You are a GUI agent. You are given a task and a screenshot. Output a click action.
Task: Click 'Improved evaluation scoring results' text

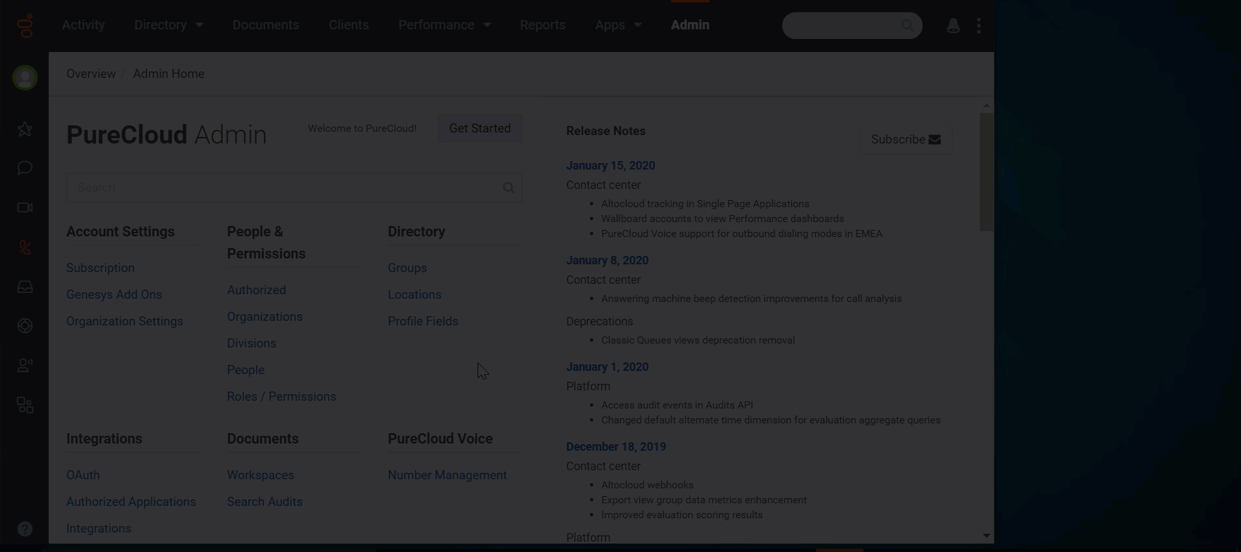point(682,515)
